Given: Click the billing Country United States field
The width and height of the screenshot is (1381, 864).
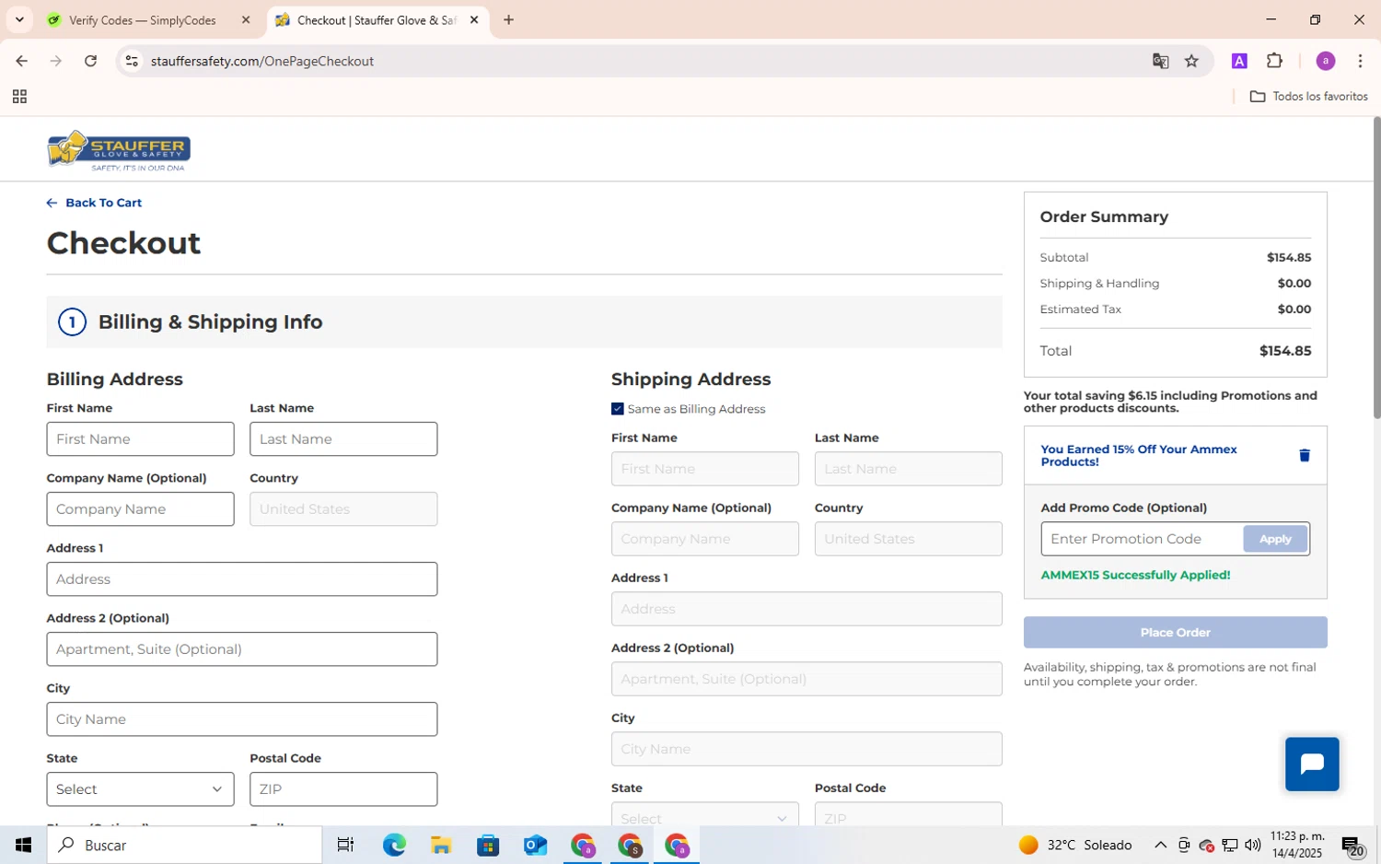Looking at the screenshot, I should pyautogui.click(x=343, y=509).
